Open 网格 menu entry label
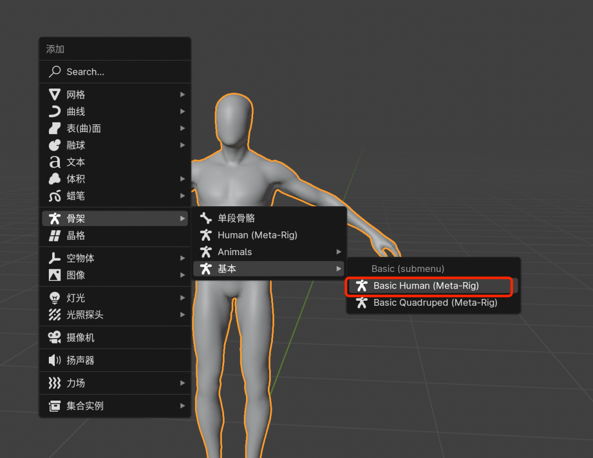The height and width of the screenshot is (458, 593). pos(76,95)
